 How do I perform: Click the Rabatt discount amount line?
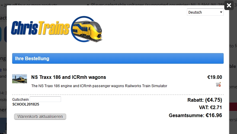(x=205, y=100)
